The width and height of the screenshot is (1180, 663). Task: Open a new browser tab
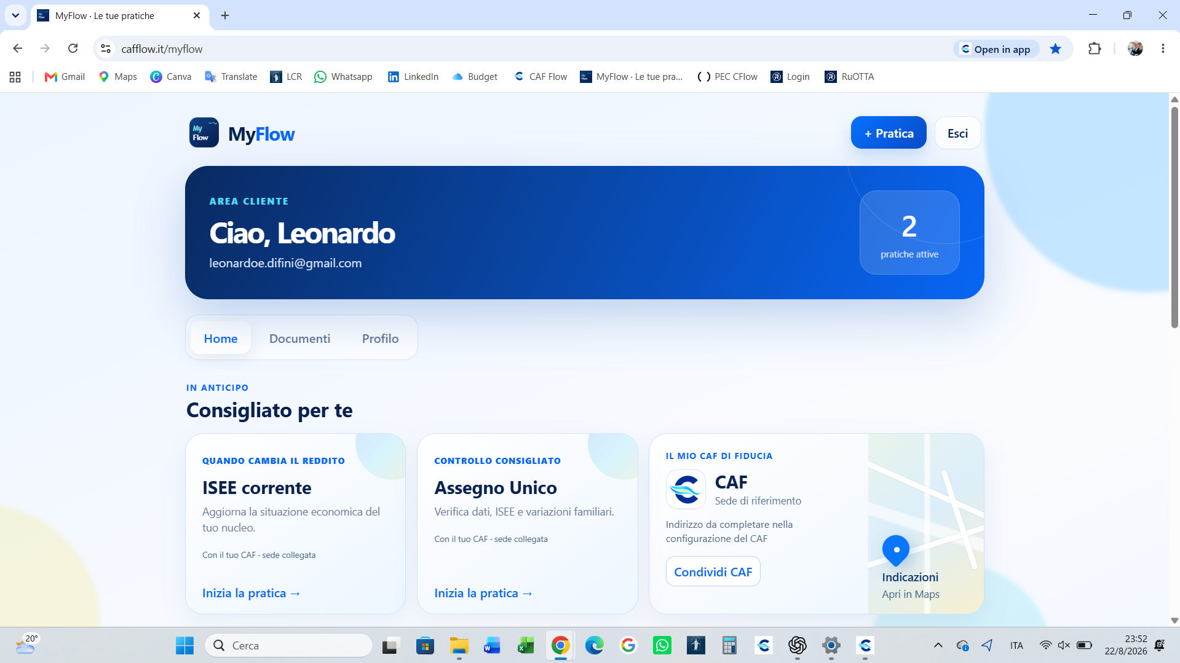point(225,15)
